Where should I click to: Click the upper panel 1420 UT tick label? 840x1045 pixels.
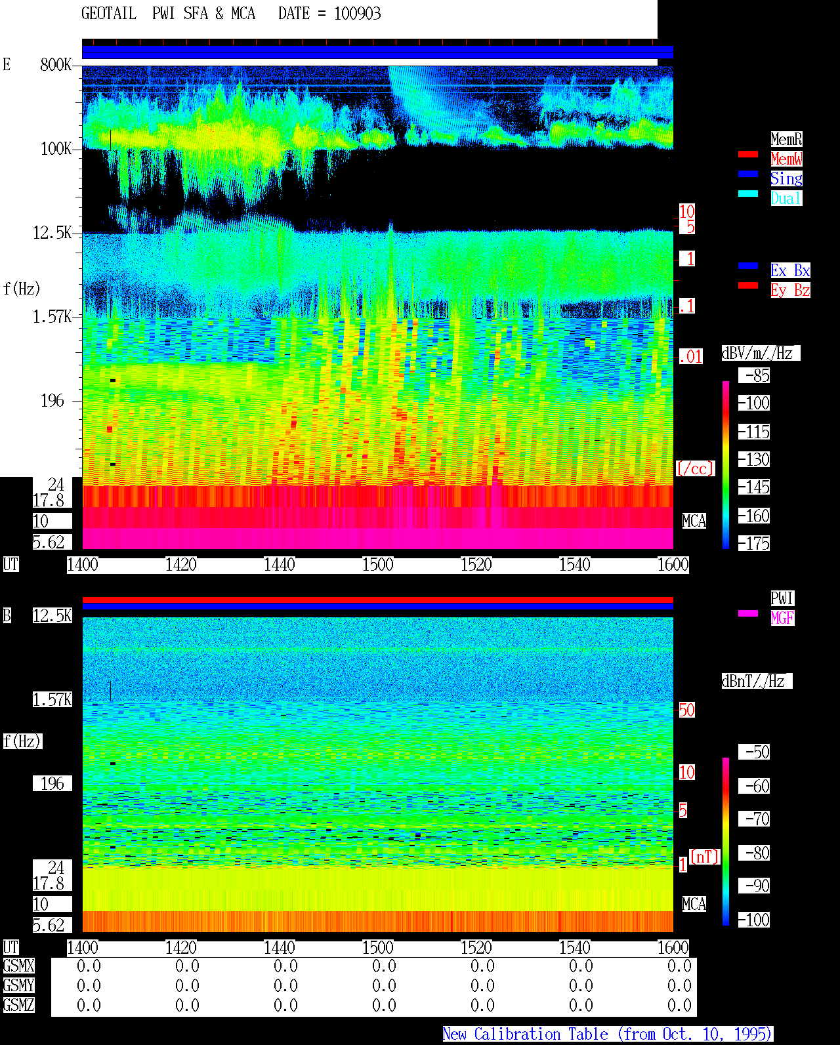tap(181, 565)
